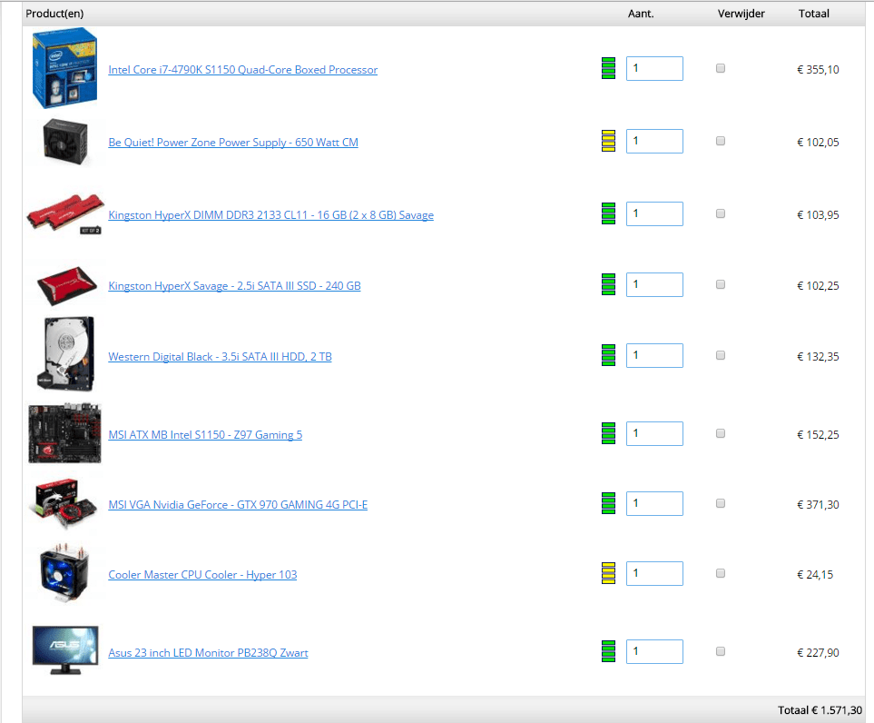Select the Totaal € 1.571,30 sum
The image size is (874, 723).
(820, 710)
